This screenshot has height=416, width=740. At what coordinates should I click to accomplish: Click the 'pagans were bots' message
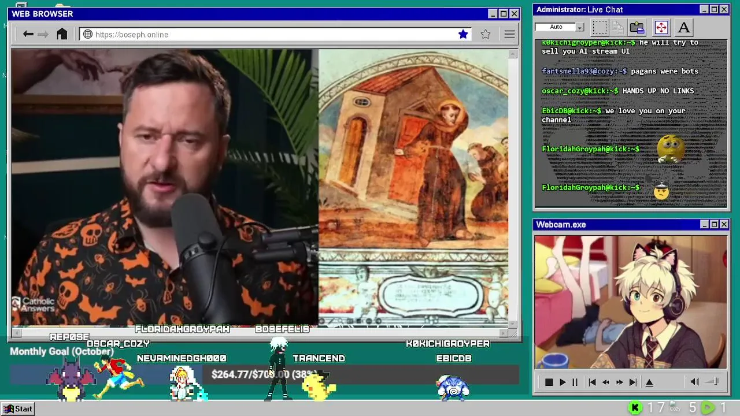tap(664, 71)
